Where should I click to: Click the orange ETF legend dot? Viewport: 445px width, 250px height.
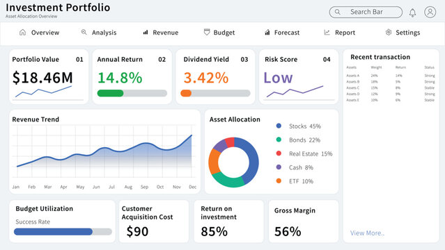(279, 181)
